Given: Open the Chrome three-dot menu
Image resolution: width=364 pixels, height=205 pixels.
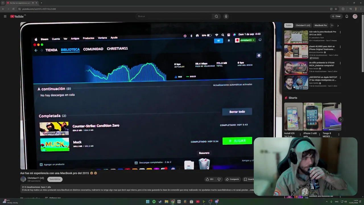Looking at the screenshot, I should pos(361,9).
